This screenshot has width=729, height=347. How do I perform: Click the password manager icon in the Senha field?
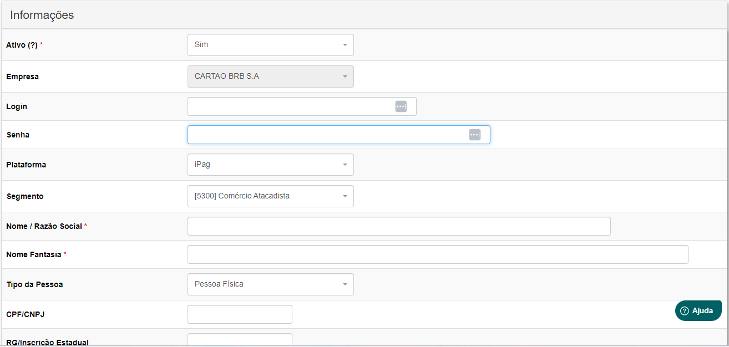(475, 135)
